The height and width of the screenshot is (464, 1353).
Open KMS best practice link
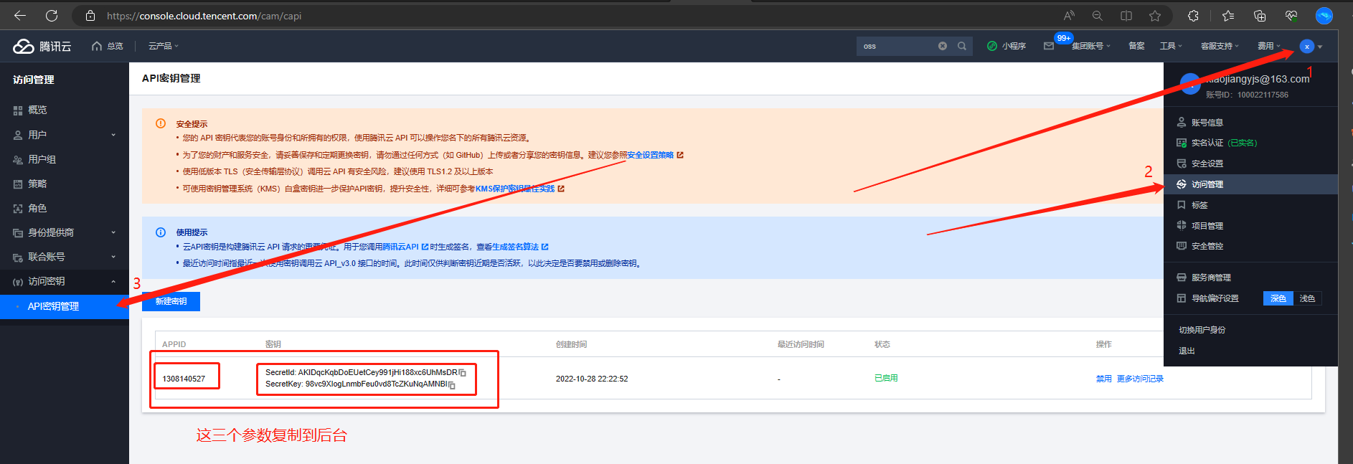[519, 189]
